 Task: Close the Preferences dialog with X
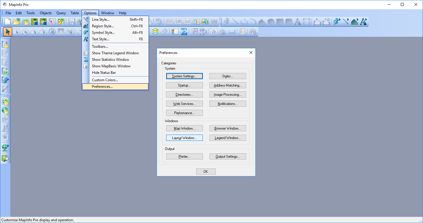(x=251, y=52)
